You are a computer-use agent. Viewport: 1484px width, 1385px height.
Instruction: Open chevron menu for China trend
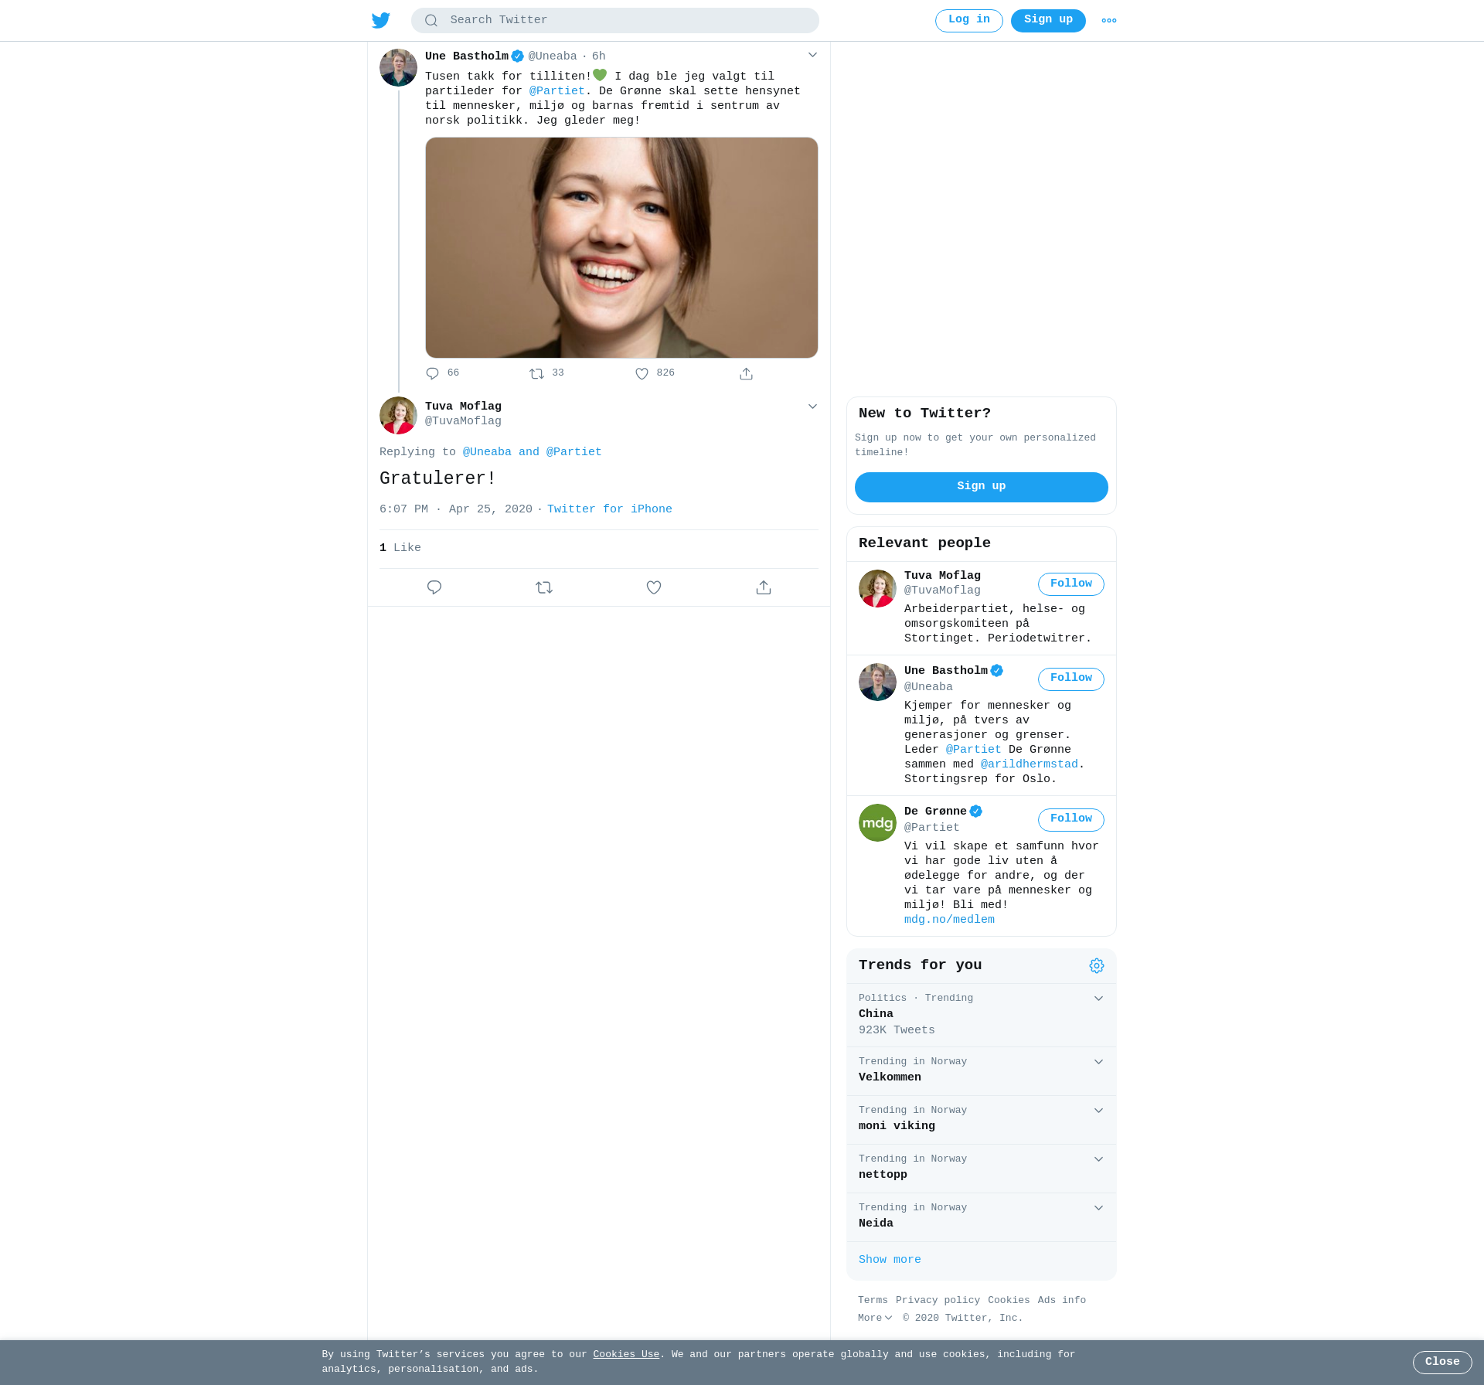point(1098,999)
